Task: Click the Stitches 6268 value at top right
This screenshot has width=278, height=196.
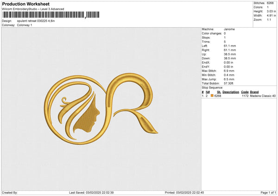Action: 270,3
